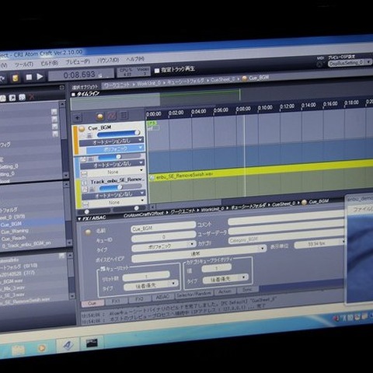Screen dimensions: 373x373
Task: Adjust the Cue_BGM volume slider
Action: [x=118, y=134]
